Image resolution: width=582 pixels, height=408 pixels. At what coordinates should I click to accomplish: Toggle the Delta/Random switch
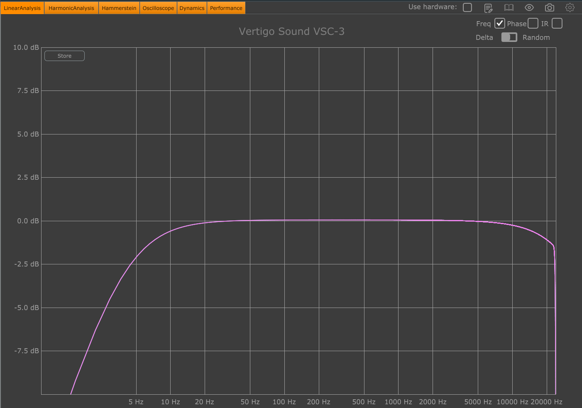pyautogui.click(x=509, y=37)
